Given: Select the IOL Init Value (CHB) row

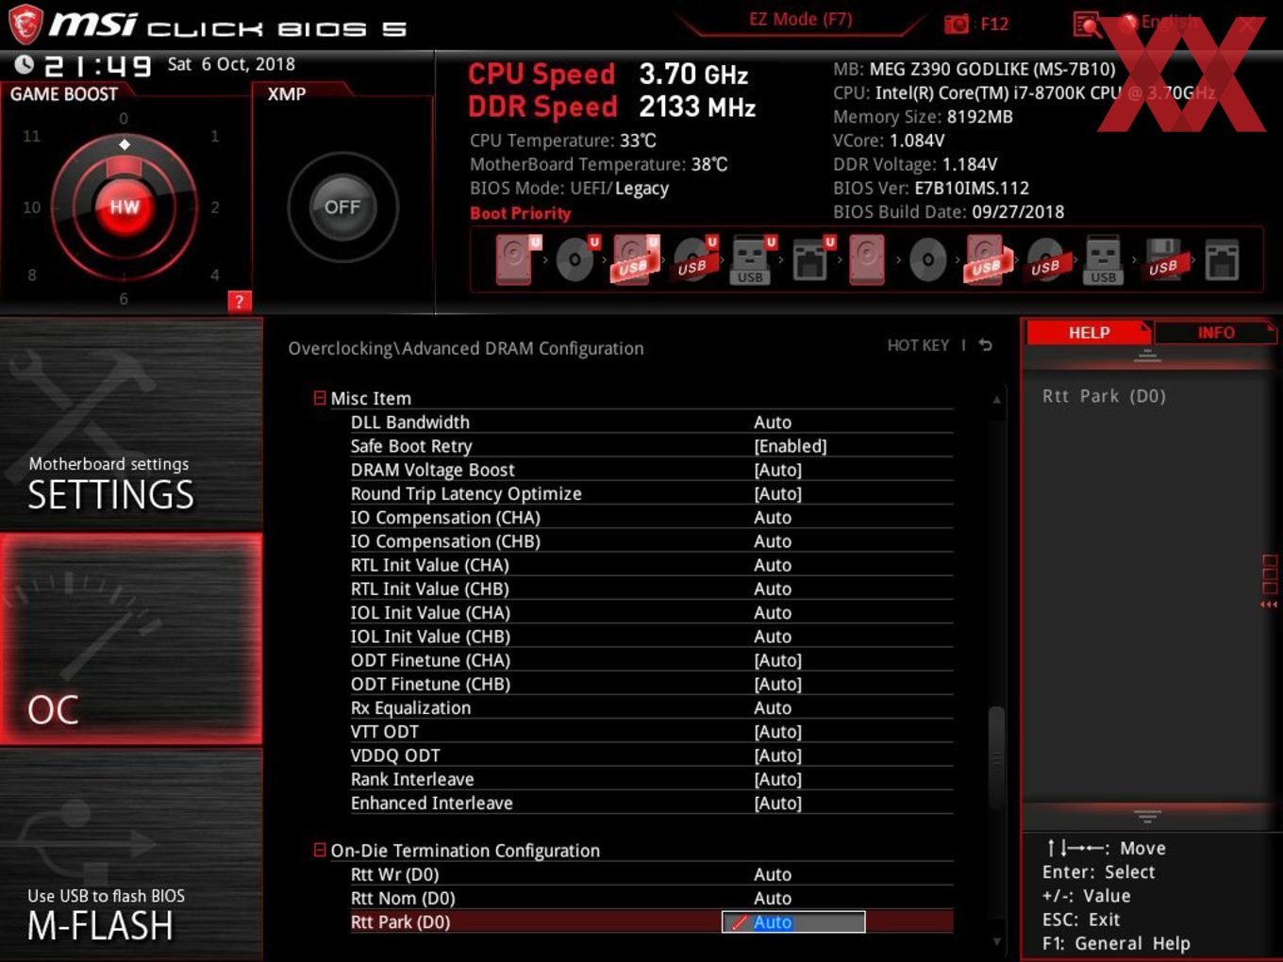Looking at the screenshot, I should pyautogui.click(x=651, y=637).
